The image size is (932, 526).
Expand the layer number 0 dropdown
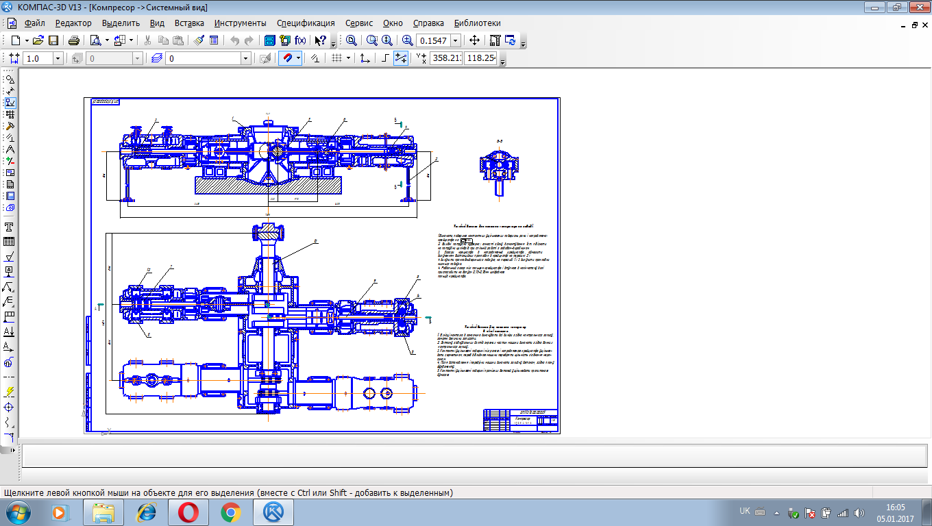click(245, 59)
